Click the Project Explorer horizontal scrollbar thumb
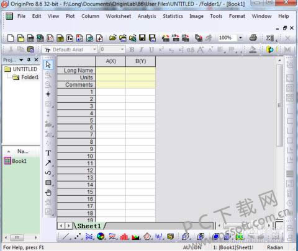This screenshot has width=298, height=251. point(17,237)
